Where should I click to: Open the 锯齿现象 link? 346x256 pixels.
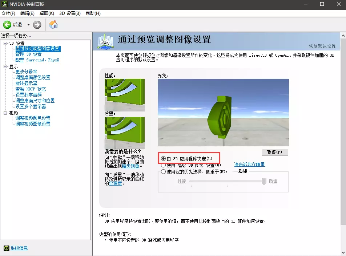(x=130, y=166)
